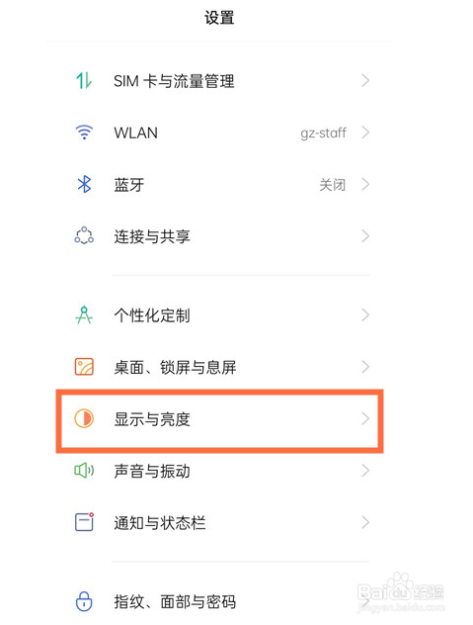Tap the 关闭 Bluetooth status text
This screenshot has width=473, height=625.
333,185
